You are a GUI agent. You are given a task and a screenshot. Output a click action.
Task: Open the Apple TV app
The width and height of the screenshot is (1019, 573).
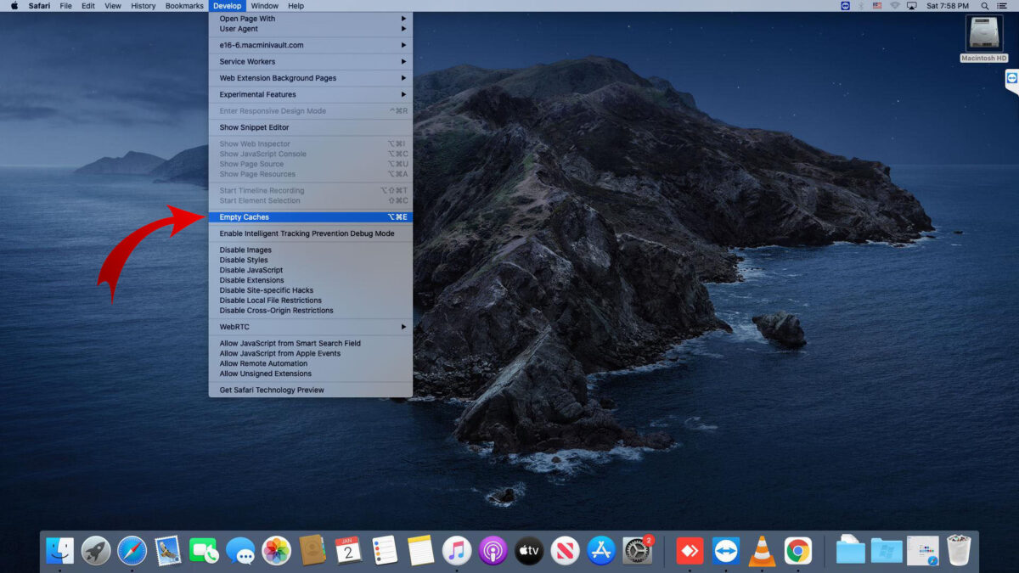[528, 550]
